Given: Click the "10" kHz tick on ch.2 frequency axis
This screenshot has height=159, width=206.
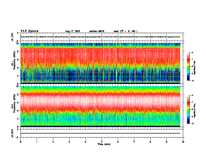Looking at the screenshot, I should (x=18, y=86).
